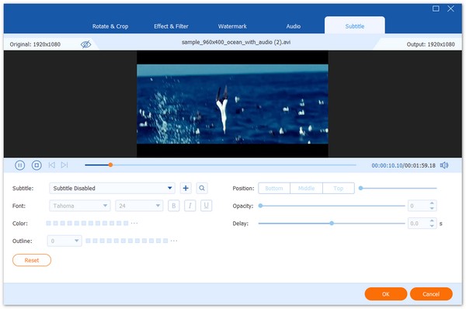Mute audio with the speaker icon

point(444,165)
